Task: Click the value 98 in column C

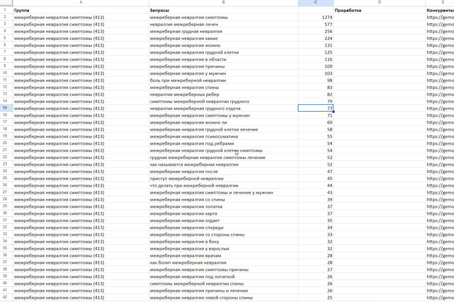Action: tap(316, 80)
